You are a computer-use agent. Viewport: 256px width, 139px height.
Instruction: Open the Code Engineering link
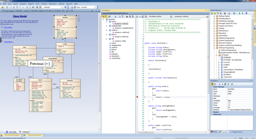(x=8, y=42)
